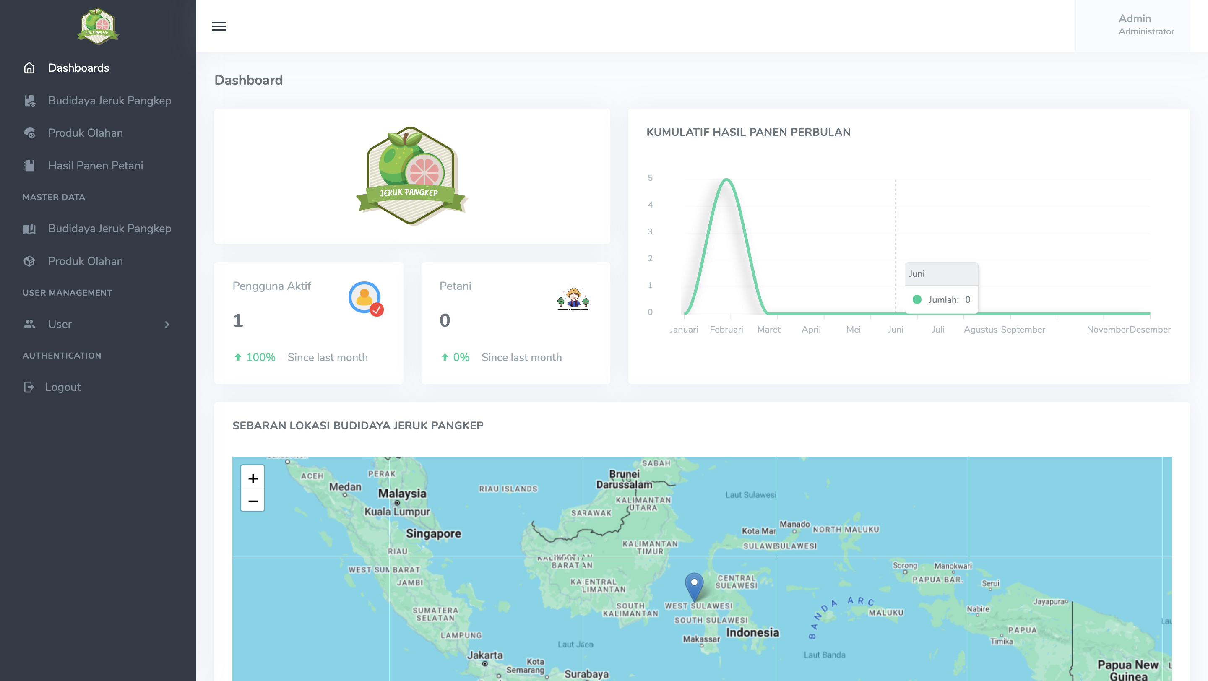Open Hasil Panen Petani menu
The image size is (1208, 681).
(96, 166)
